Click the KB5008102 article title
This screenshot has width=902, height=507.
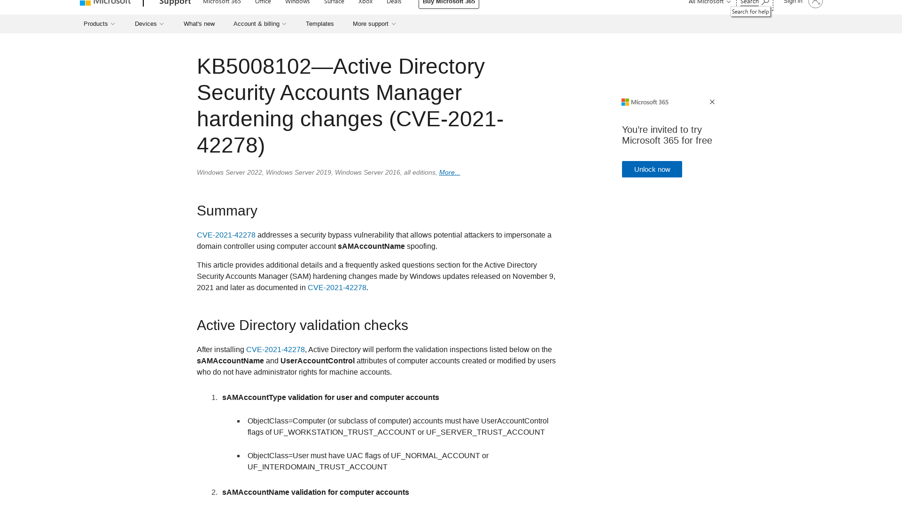coord(350,106)
